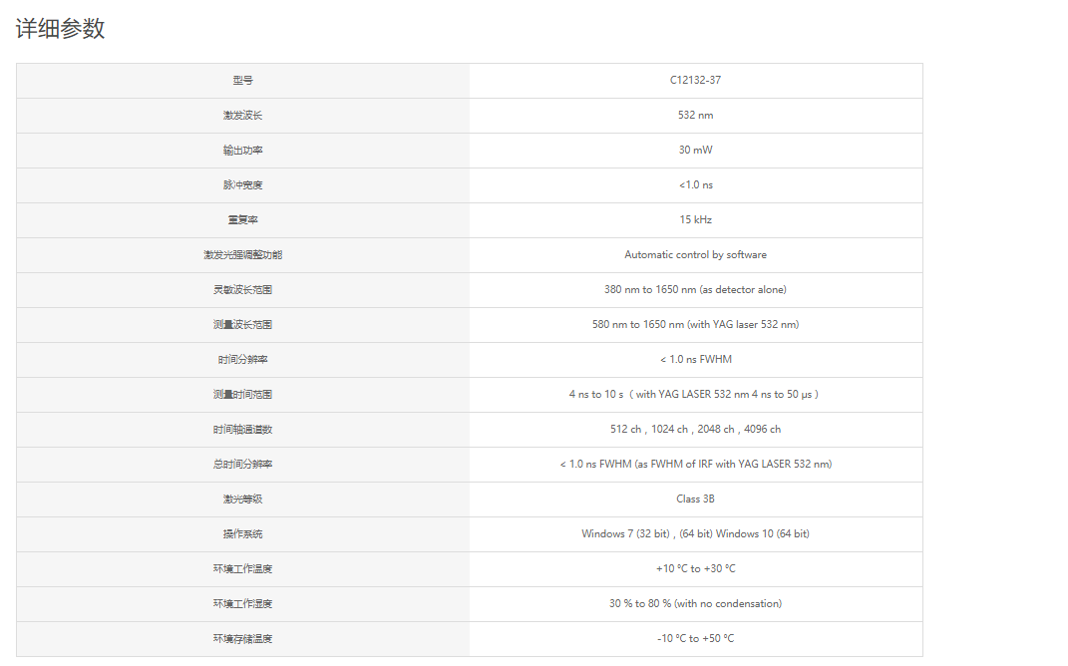Screen dimensions: 1068x666
Task: Click the 测量波长范围 label
Action: tap(242, 325)
